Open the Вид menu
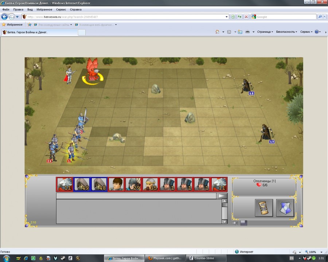This screenshot has width=328, height=262. 30,9
